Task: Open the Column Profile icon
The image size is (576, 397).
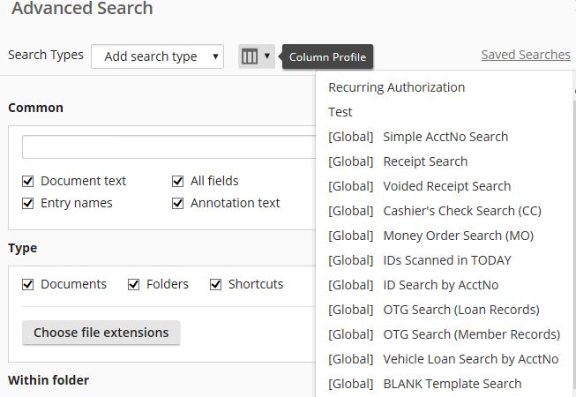Action: click(256, 56)
